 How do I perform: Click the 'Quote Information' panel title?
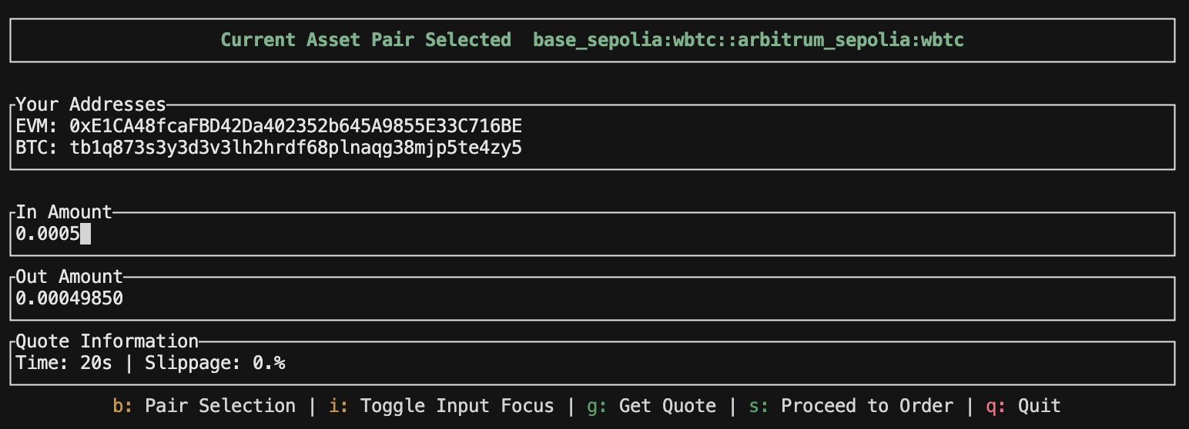coord(107,341)
